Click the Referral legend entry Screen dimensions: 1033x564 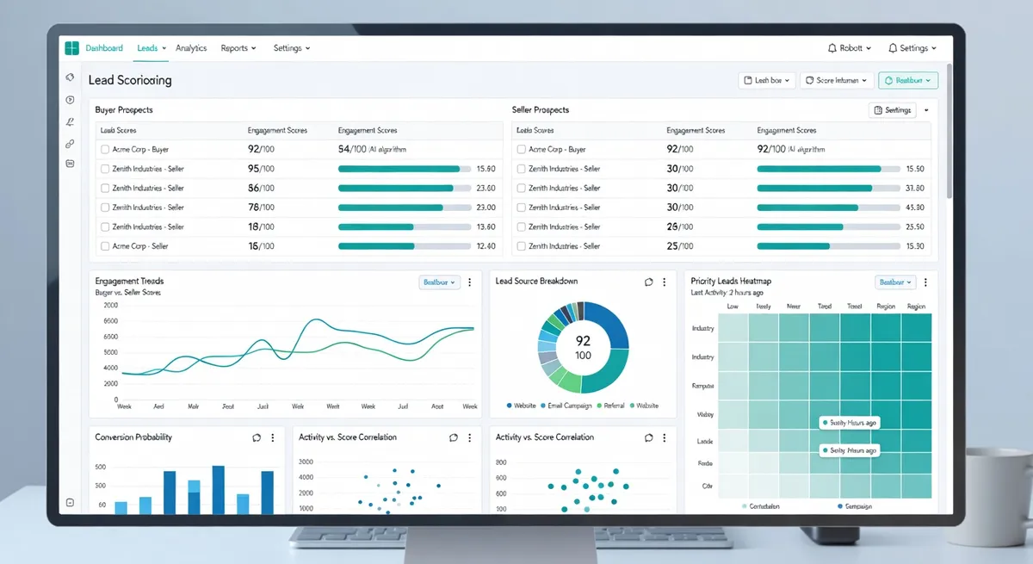pyautogui.click(x=610, y=405)
